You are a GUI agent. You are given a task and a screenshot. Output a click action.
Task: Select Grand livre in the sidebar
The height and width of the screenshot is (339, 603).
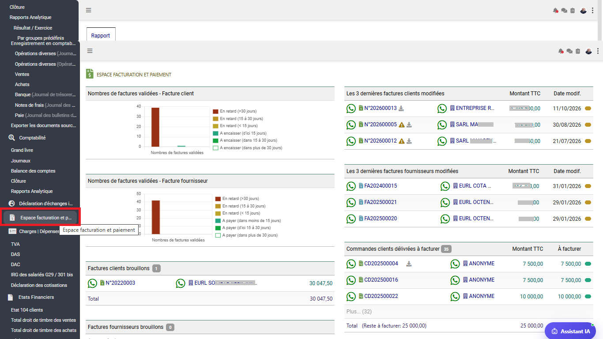[x=22, y=151]
